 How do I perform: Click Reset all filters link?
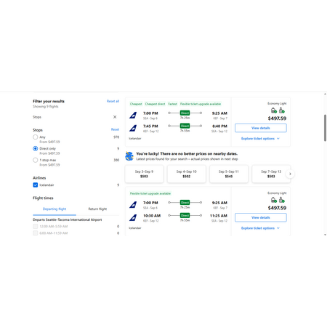pos(113,101)
